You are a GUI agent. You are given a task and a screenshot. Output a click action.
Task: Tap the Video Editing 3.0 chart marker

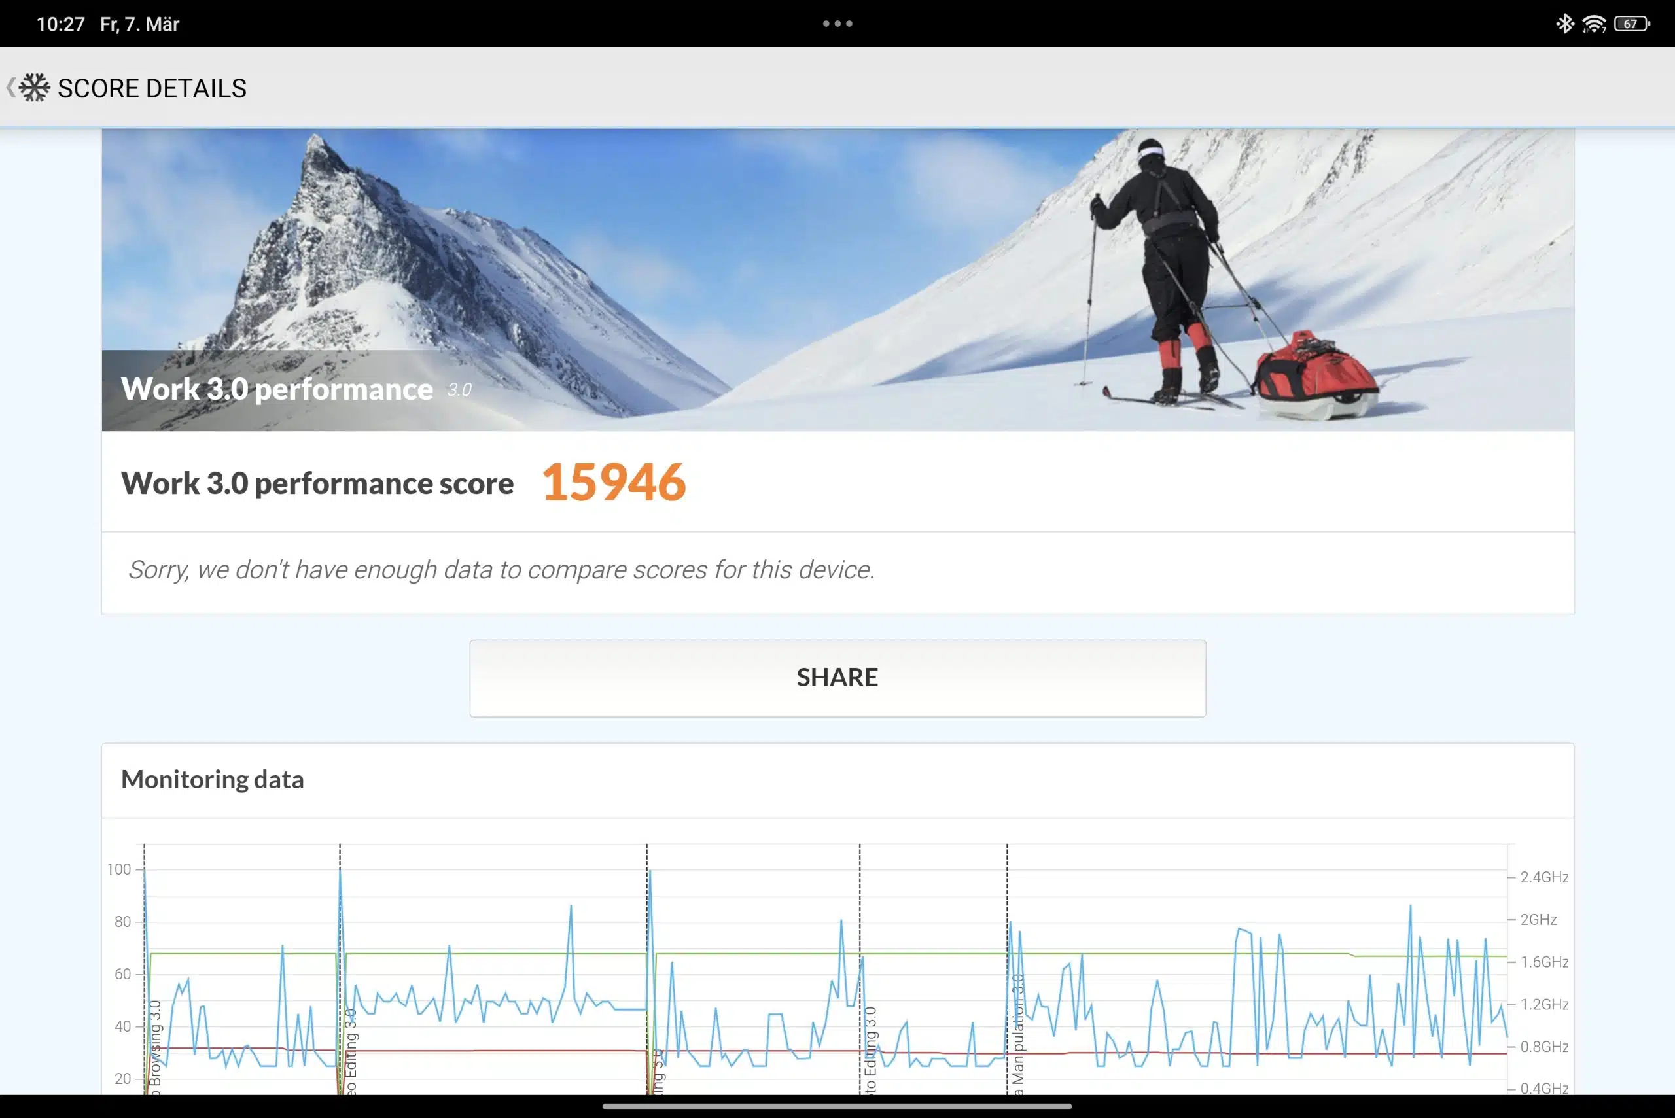click(x=350, y=1051)
